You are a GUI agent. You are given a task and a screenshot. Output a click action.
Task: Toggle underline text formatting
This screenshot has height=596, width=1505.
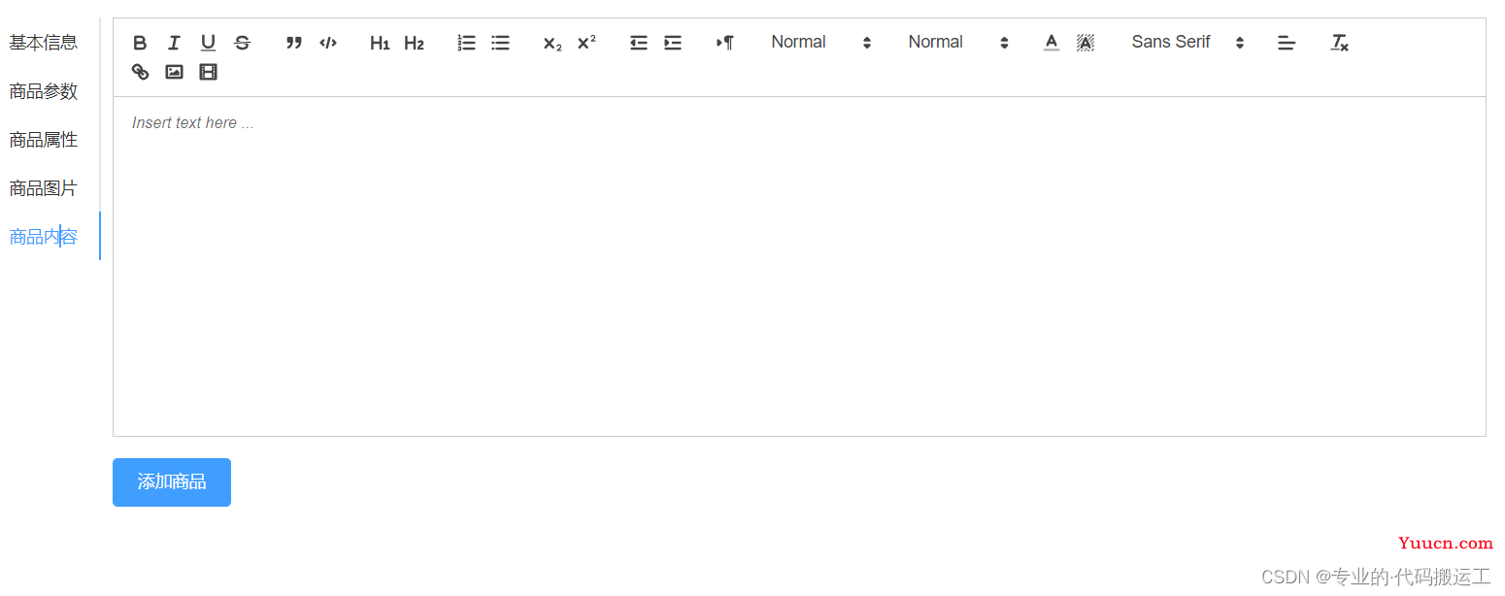(208, 43)
